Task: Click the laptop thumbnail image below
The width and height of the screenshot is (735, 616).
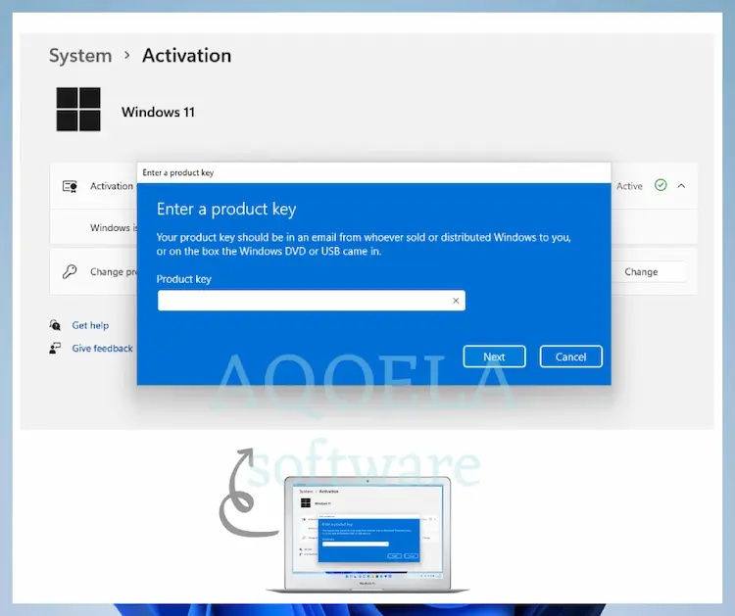Action: click(x=367, y=535)
